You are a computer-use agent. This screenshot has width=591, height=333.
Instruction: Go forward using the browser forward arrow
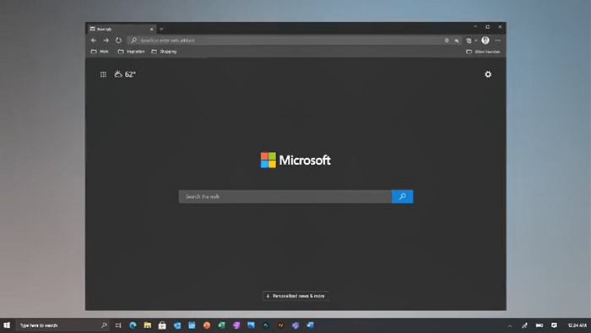[x=106, y=41]
